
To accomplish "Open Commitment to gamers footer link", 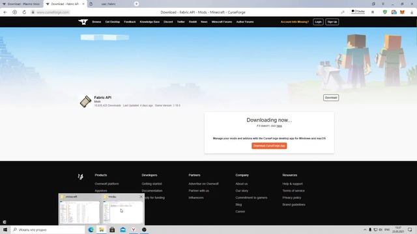I will pyautogui.click(x=252, y=198).
